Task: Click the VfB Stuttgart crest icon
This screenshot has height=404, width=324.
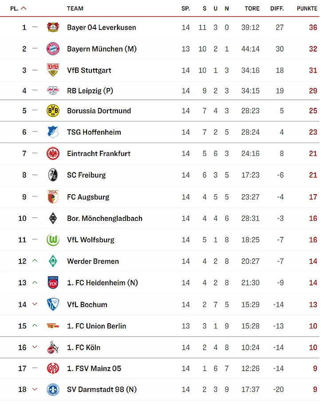Action: point(53,70)
